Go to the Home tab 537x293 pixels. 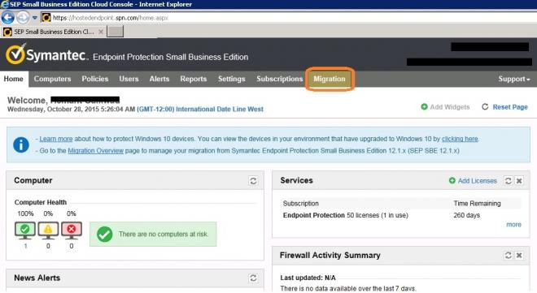click(14, 79)
